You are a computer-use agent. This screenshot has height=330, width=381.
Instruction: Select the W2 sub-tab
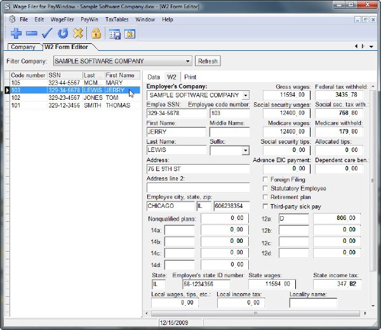point(171,77)
